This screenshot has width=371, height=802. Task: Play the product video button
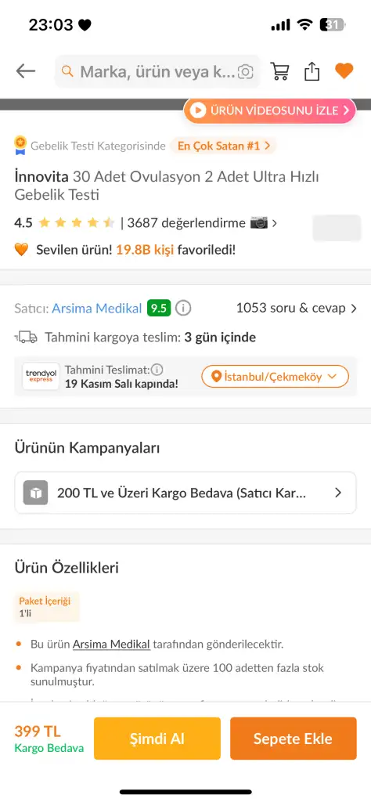tap(270, 110)
